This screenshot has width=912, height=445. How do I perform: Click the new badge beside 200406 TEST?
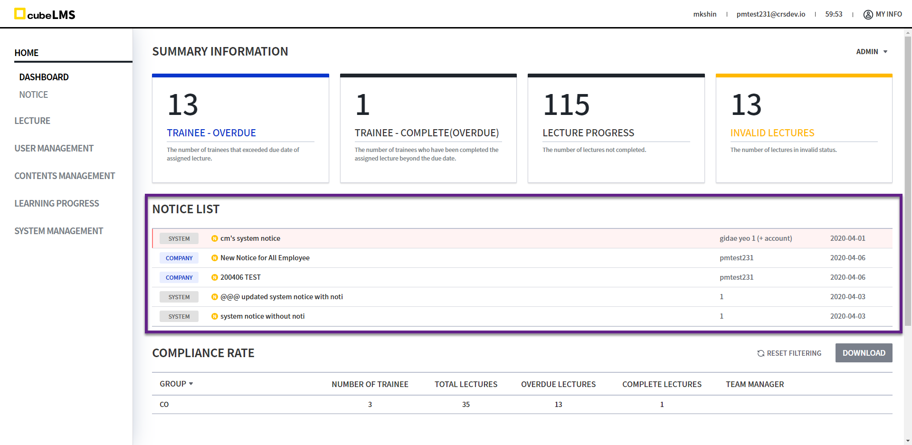(x=215, y=277)
